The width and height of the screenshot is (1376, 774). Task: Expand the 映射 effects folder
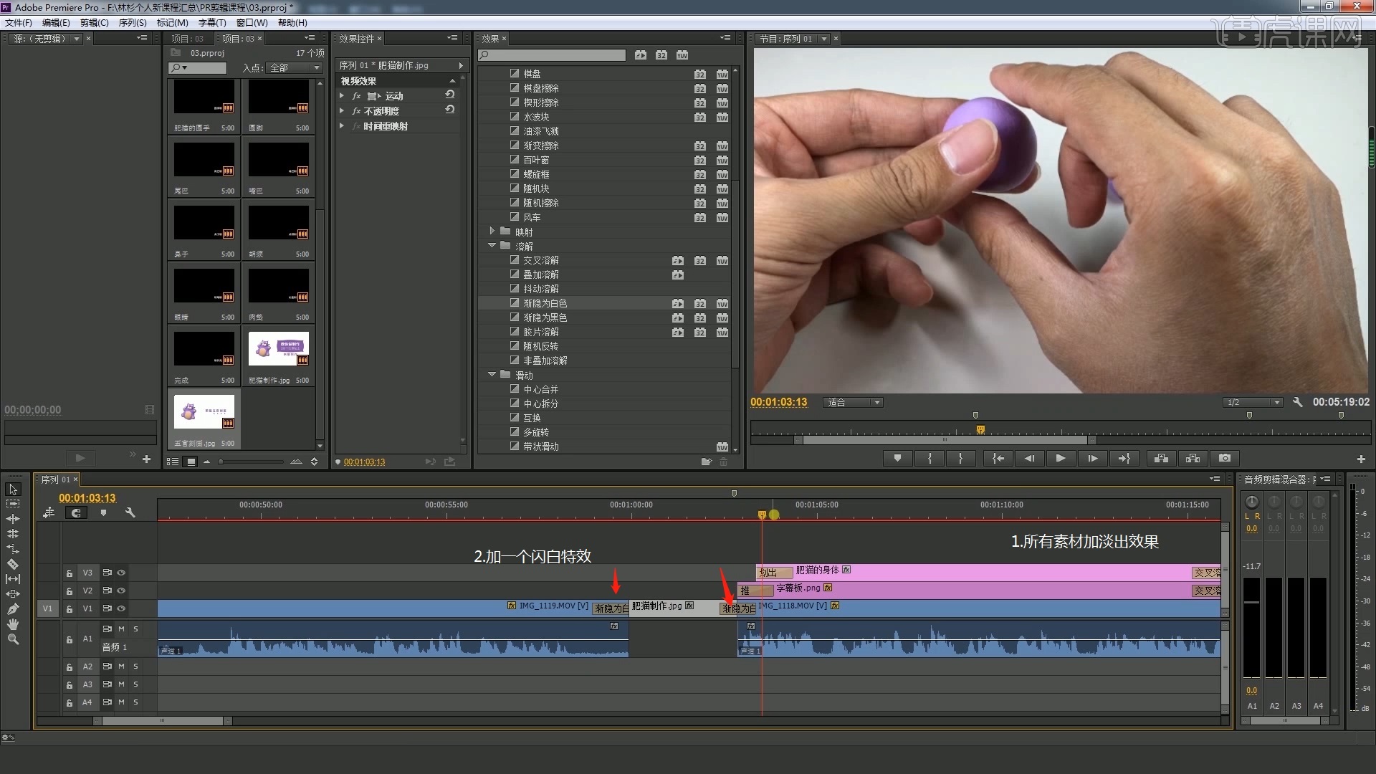492,231
